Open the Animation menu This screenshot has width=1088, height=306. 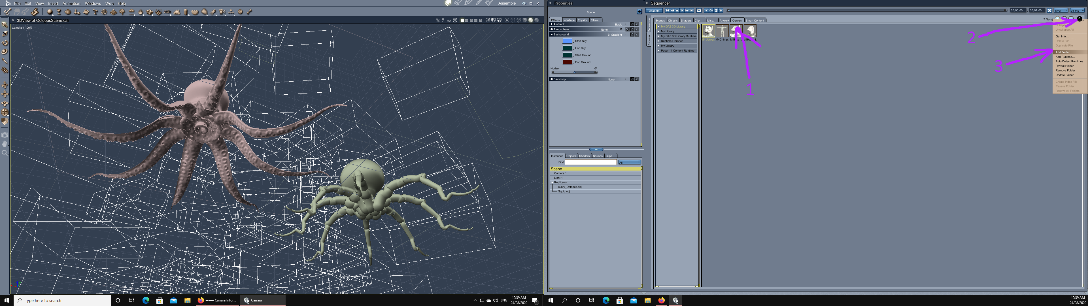pyautogui.click(x=71, y=3)
